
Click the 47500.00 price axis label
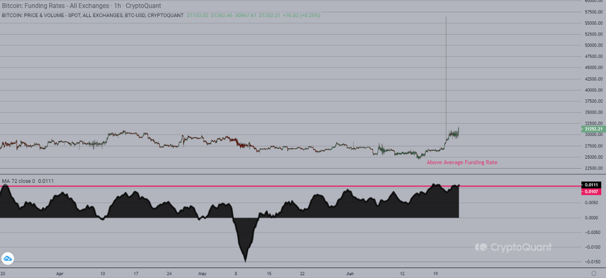click(594, 56)
